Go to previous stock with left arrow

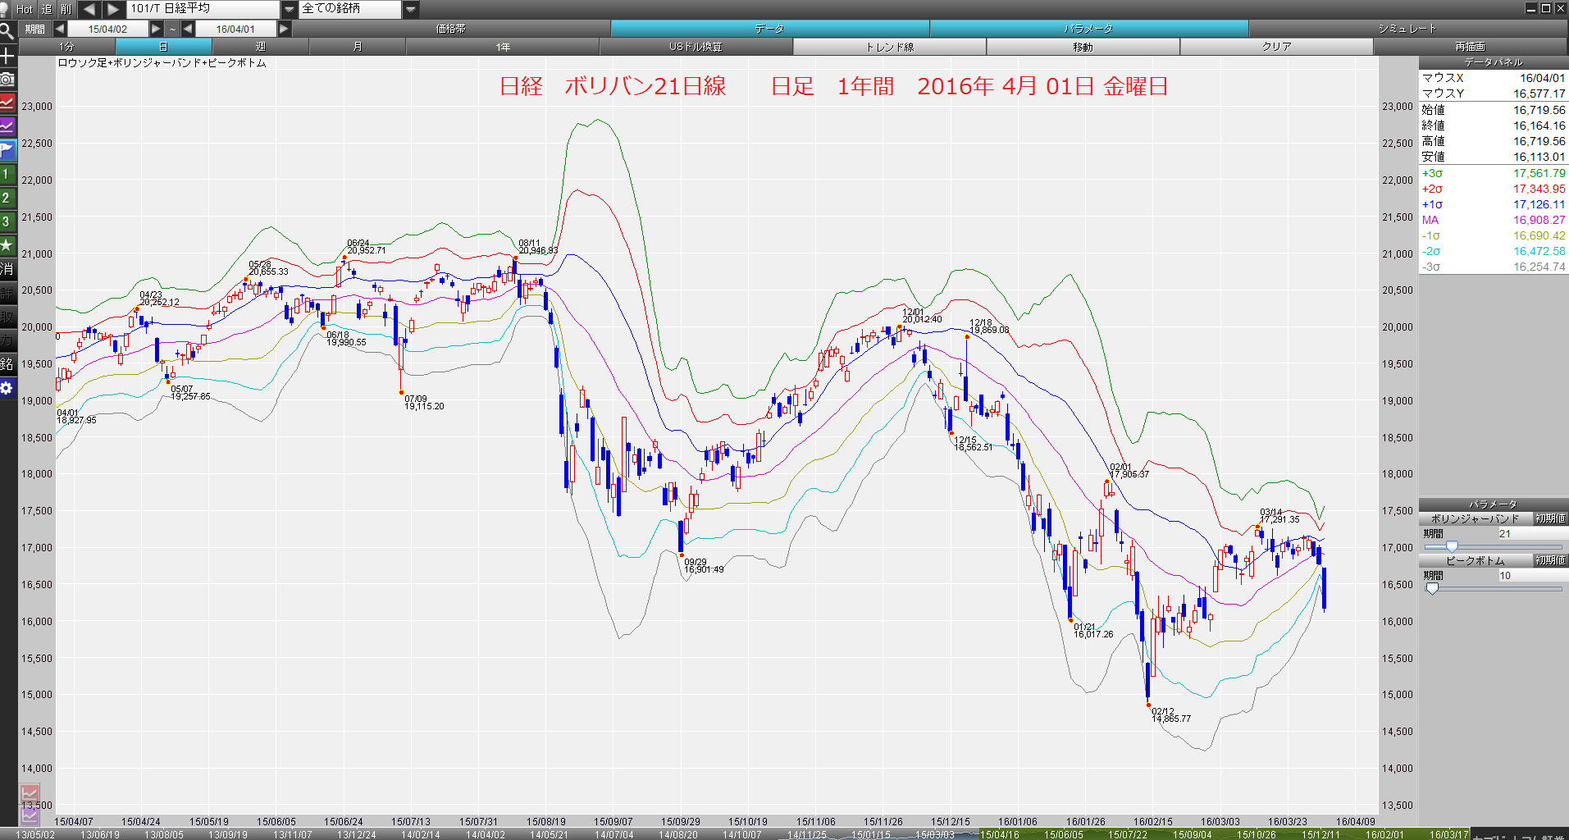pyautogui.click(x=89, y=9)
